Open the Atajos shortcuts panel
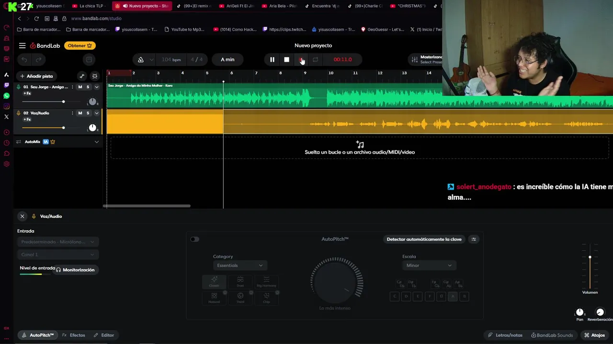 tap(594, 335)
